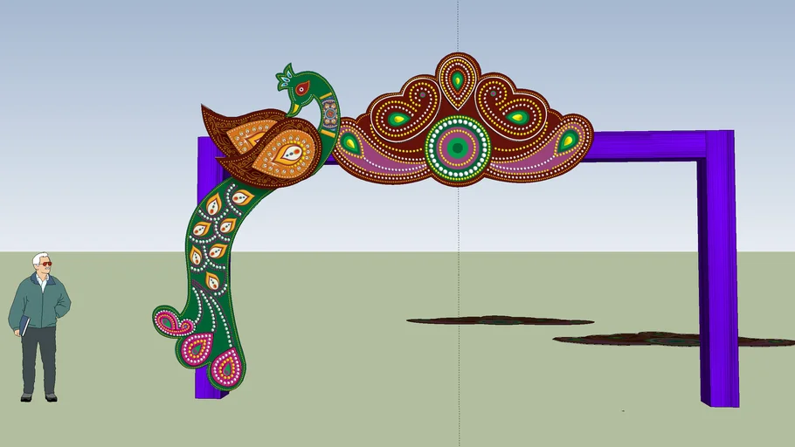Click the far-right green teardrop on crown

click(x=568, y=140)
